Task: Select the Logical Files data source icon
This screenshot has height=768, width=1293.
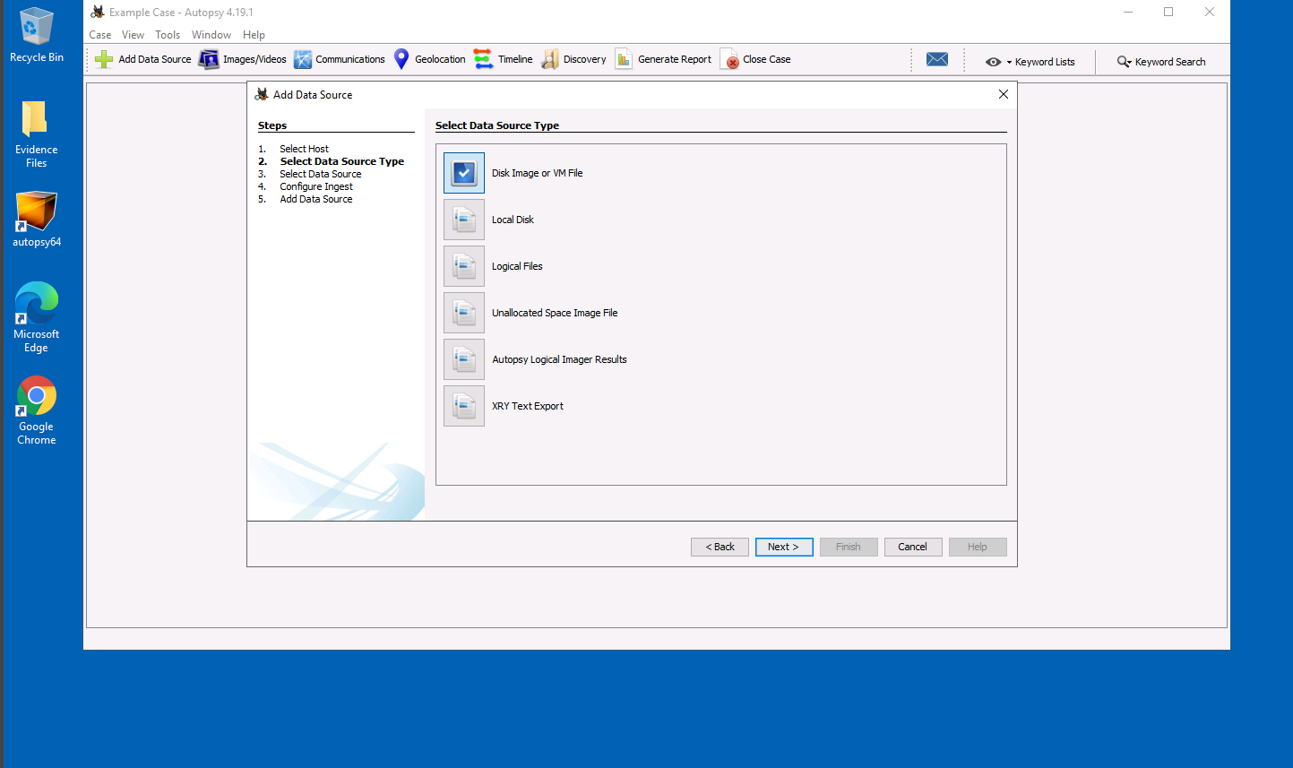Action: (464, 266)
